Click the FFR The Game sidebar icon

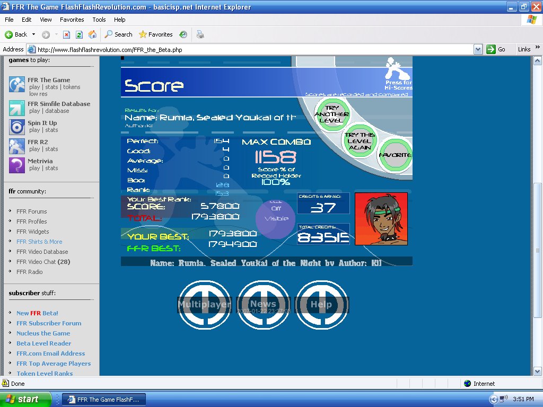click(16, 85)
